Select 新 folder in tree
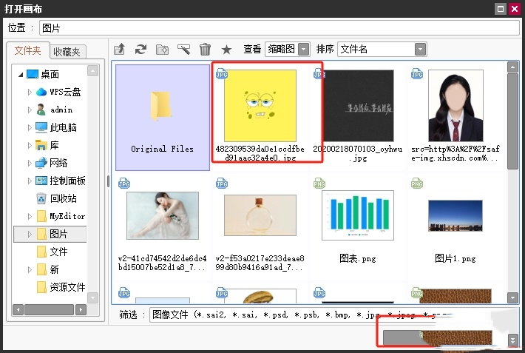 47,269
